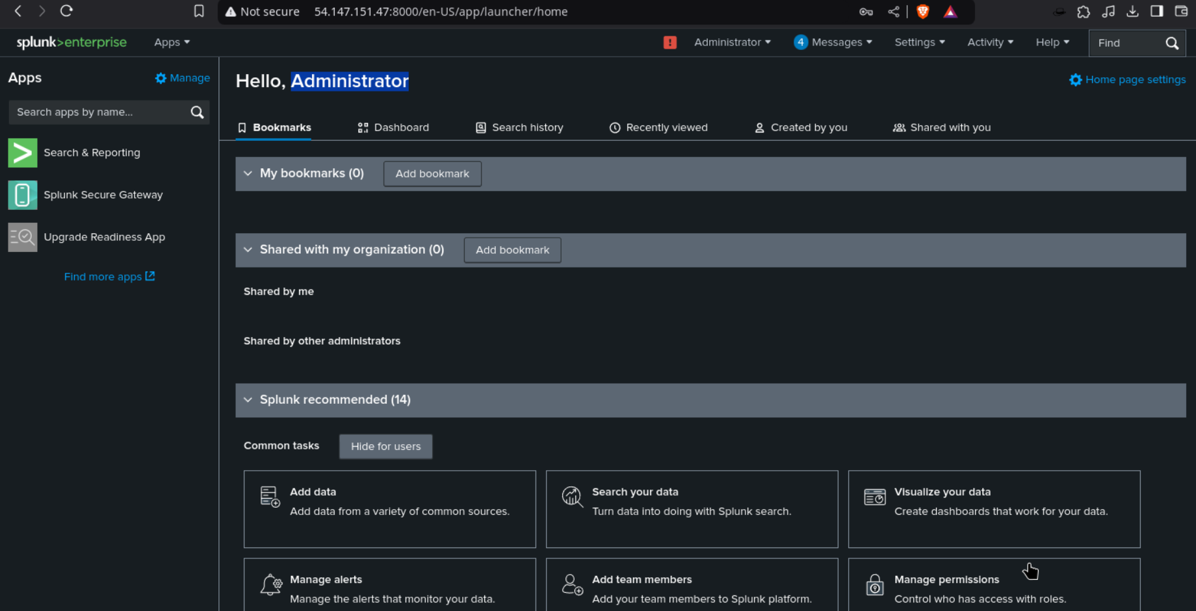Open the Administrator dropdown menu
1196x611 pixels.
click(x=732, y=42)
